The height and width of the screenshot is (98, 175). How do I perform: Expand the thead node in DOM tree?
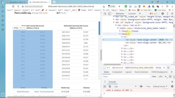120,31
